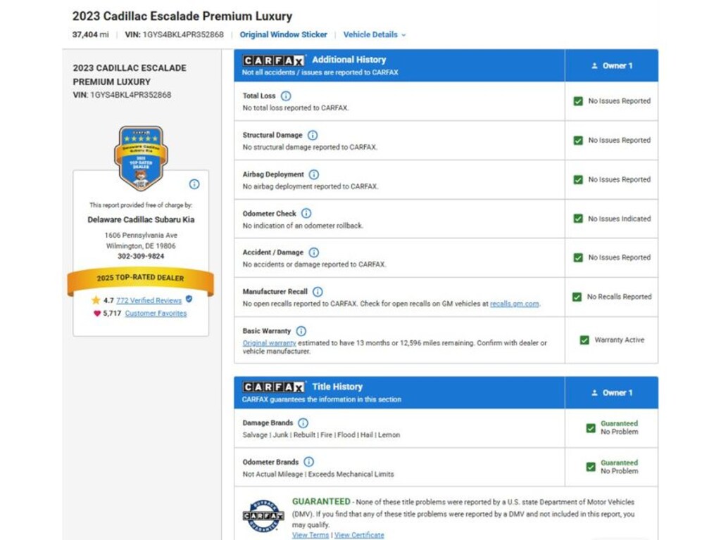
Task: Open Customer Favorites link
Action: [156, 313]
